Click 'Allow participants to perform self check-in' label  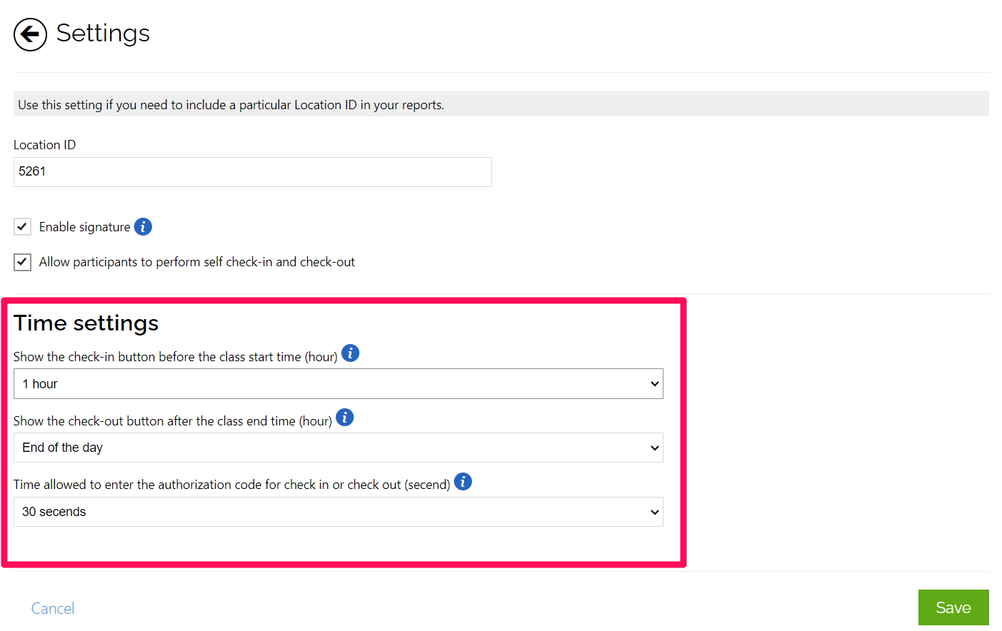tap(197, 262)
